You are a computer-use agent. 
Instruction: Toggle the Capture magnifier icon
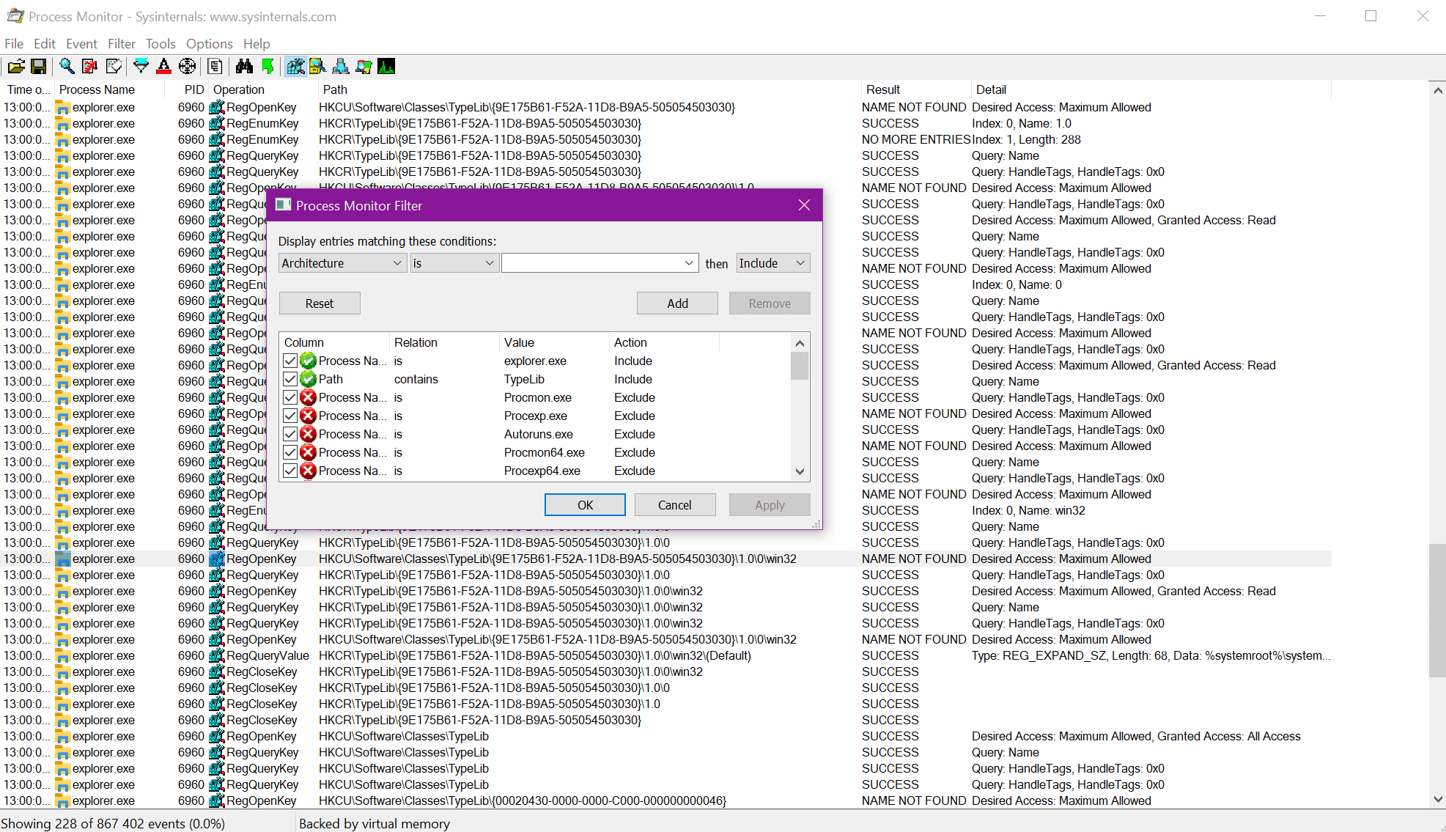pos(67,67)
